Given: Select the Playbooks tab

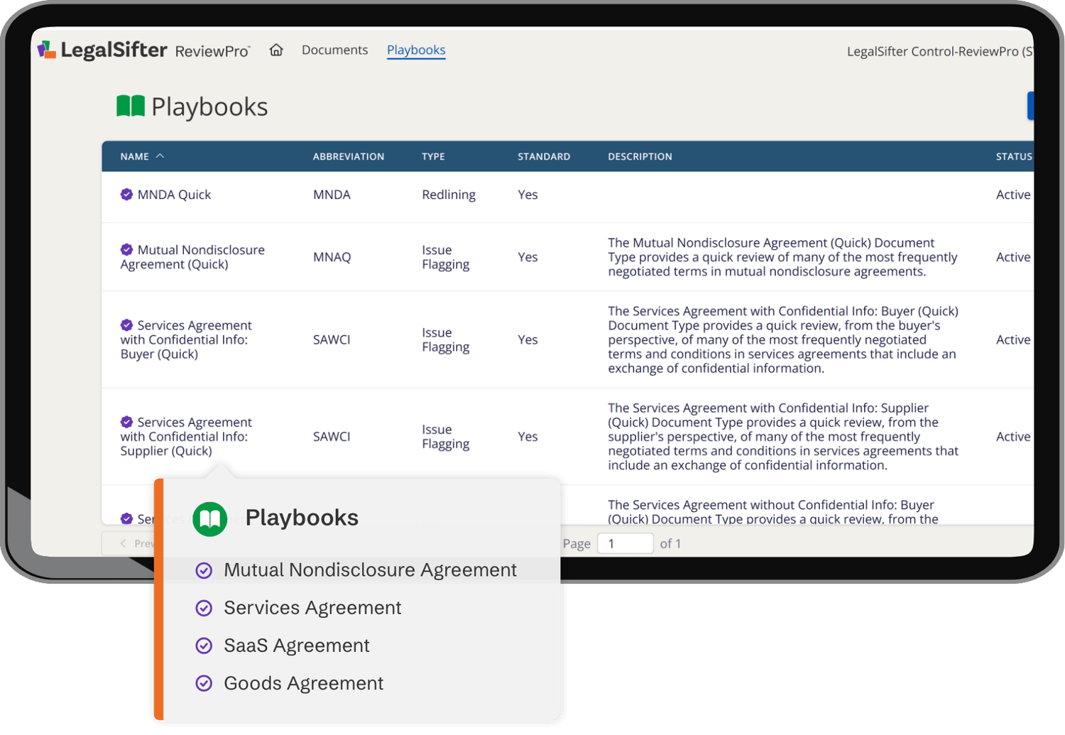Looking at the screenshot, I should [x=416, y=50].
